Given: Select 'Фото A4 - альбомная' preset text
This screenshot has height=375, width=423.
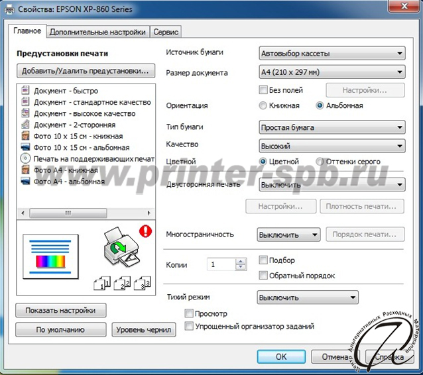Looking at the screenshot, I should tap(69, 182).
